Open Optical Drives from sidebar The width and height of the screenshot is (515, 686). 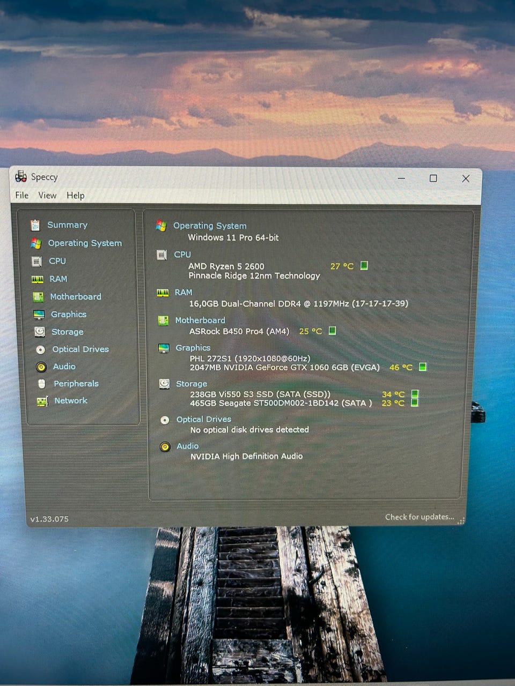click(x=80, y=349)
